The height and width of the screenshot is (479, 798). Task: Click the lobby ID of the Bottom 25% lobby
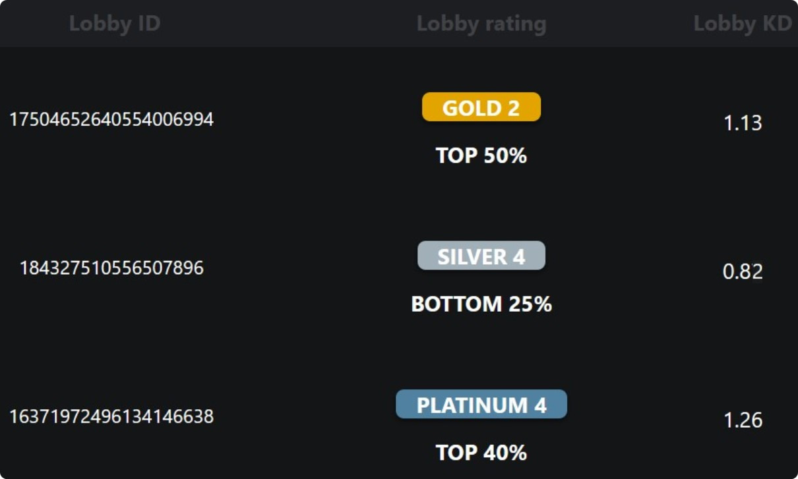[111, 268]
